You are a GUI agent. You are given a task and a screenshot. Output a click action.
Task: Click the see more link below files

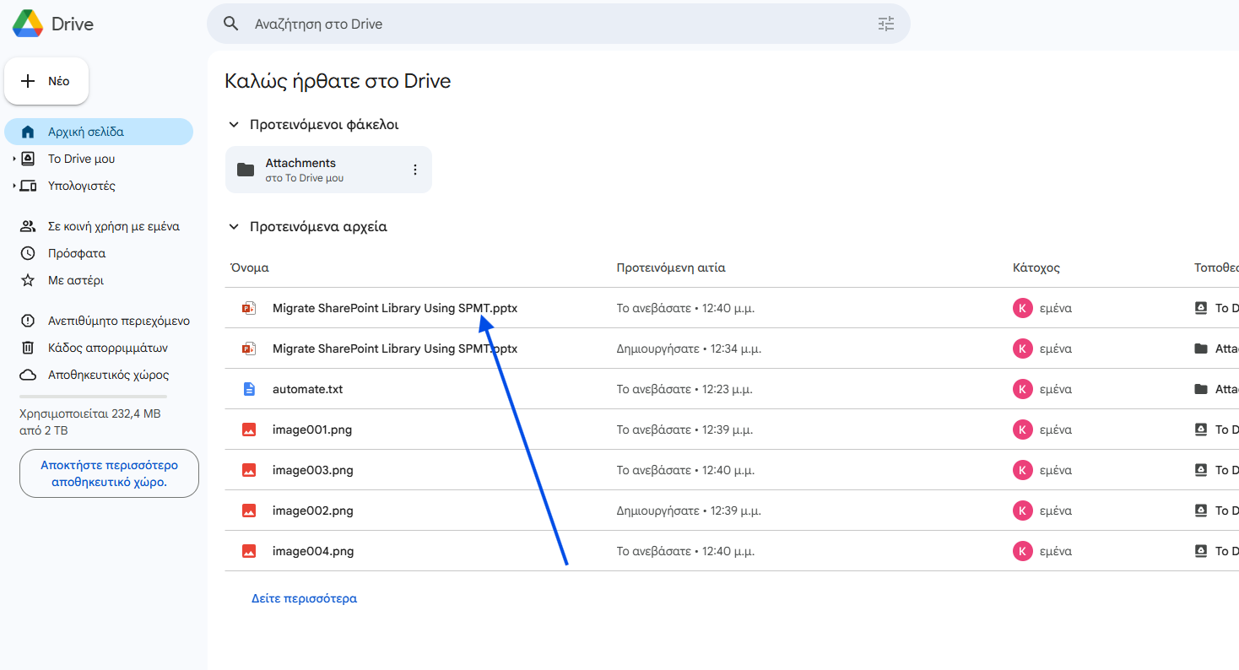[x=304, y=598]
